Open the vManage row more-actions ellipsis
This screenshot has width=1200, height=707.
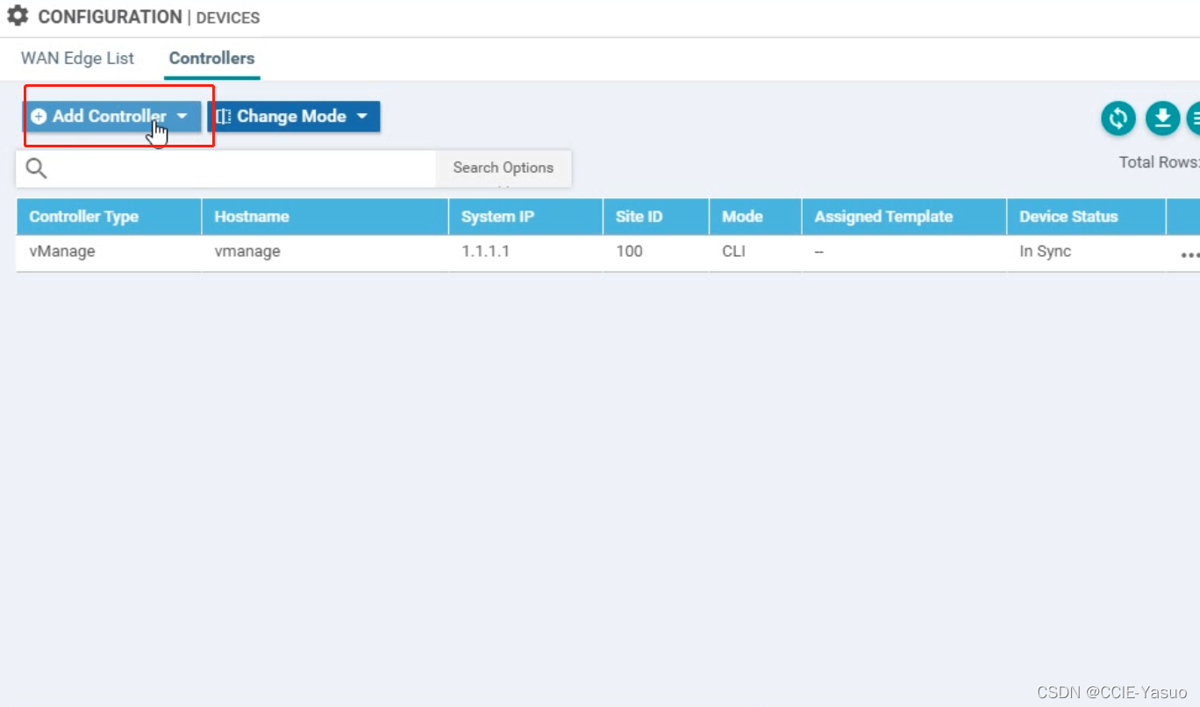click(1189, 255)
